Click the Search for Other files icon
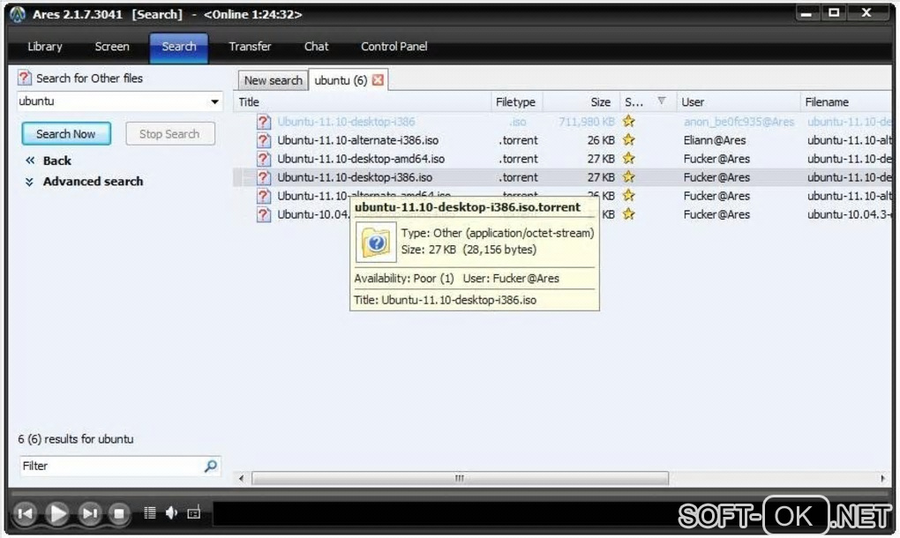The height and width of the screenshot is (538, 900). pos(24,78)
